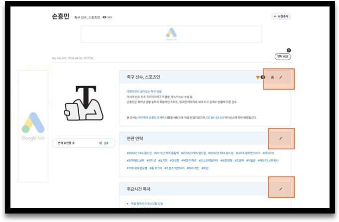Click the question mark help icon above 연혁 비교

[288, 50]
